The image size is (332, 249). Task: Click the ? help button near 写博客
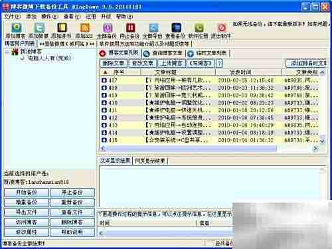click(x=219, y=63)
